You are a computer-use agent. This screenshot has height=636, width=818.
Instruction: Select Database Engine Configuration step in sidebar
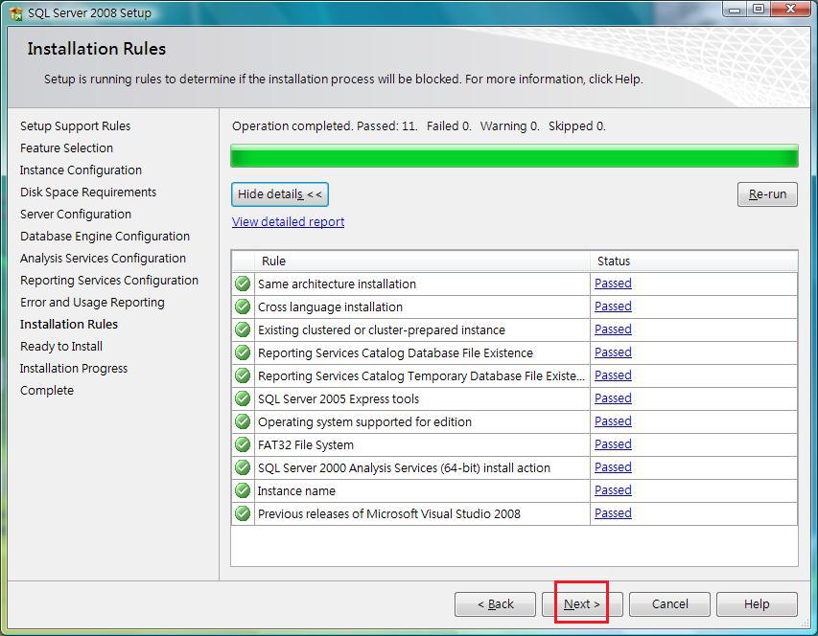[x=105, y=236]
